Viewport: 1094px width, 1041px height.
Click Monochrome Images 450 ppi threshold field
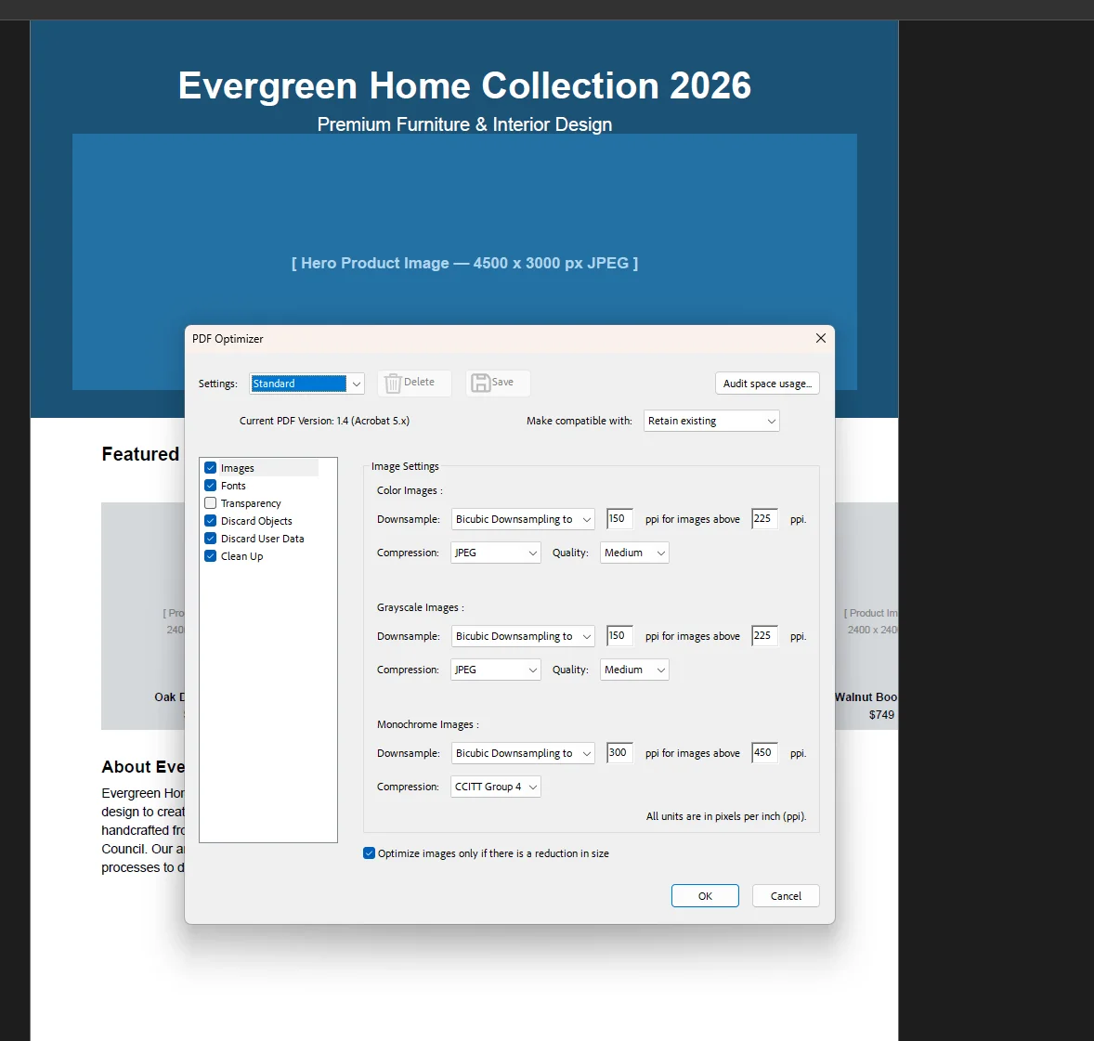tap(764, 753)
